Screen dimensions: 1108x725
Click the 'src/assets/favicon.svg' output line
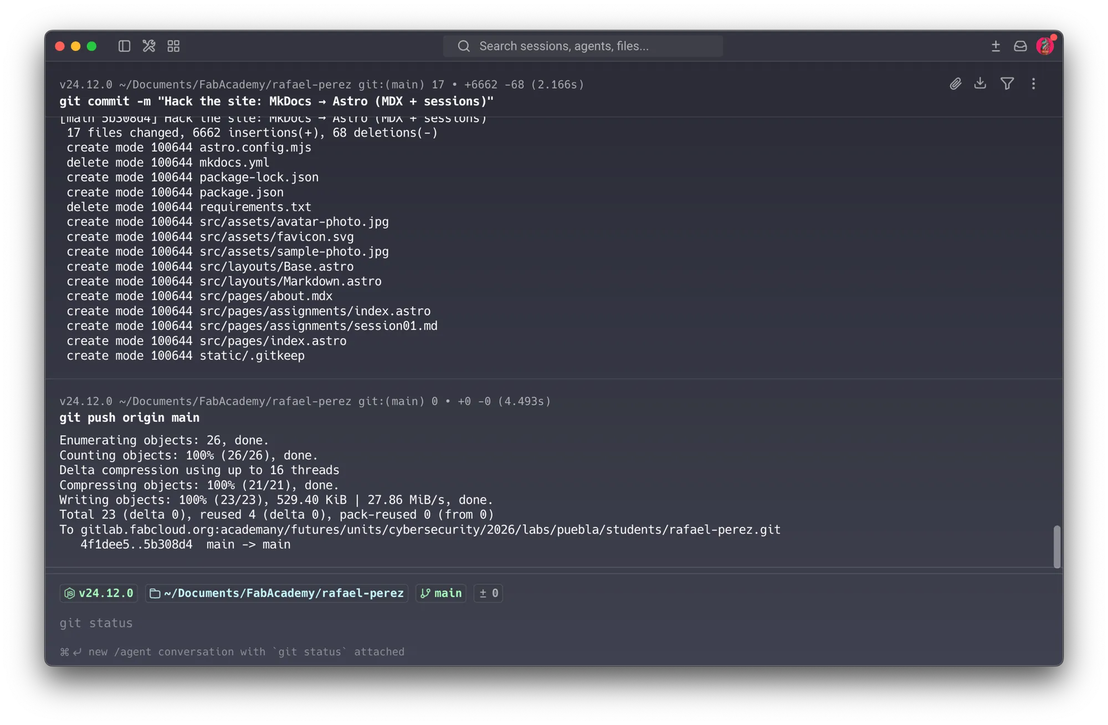210,237
